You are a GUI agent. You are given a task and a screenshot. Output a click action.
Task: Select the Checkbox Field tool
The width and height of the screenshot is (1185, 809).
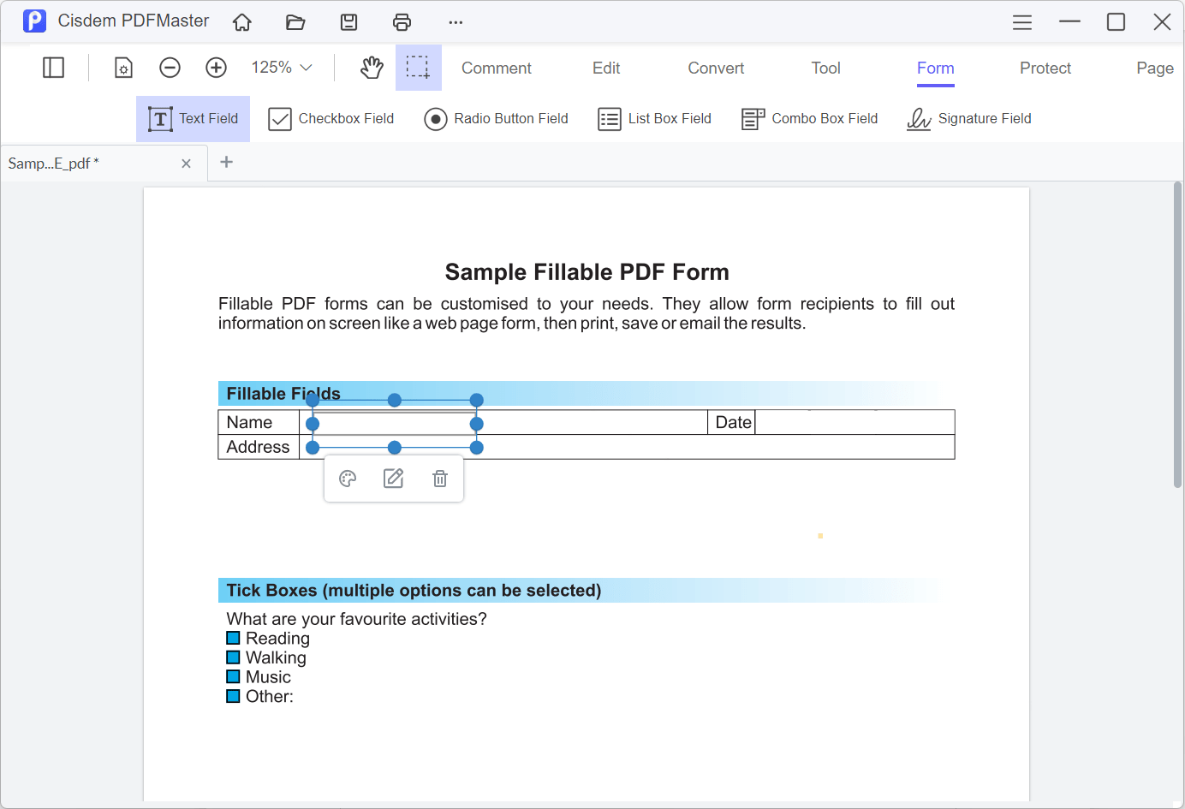click(x=331, y=119)
